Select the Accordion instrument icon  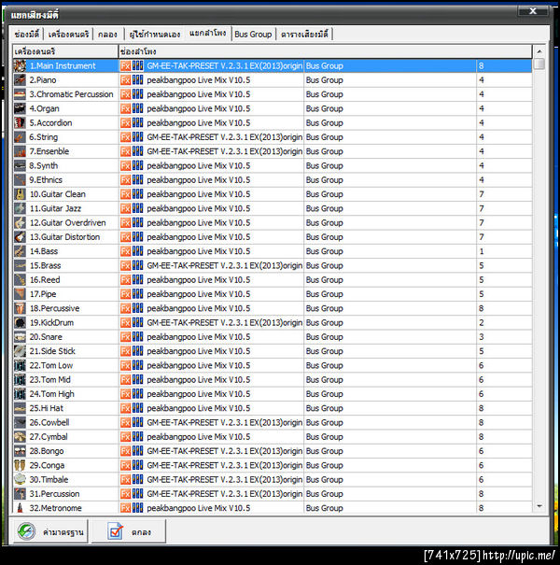click(20, 123)
